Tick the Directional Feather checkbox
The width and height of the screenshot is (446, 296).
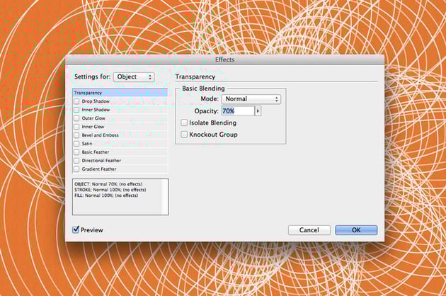(76, 161)
